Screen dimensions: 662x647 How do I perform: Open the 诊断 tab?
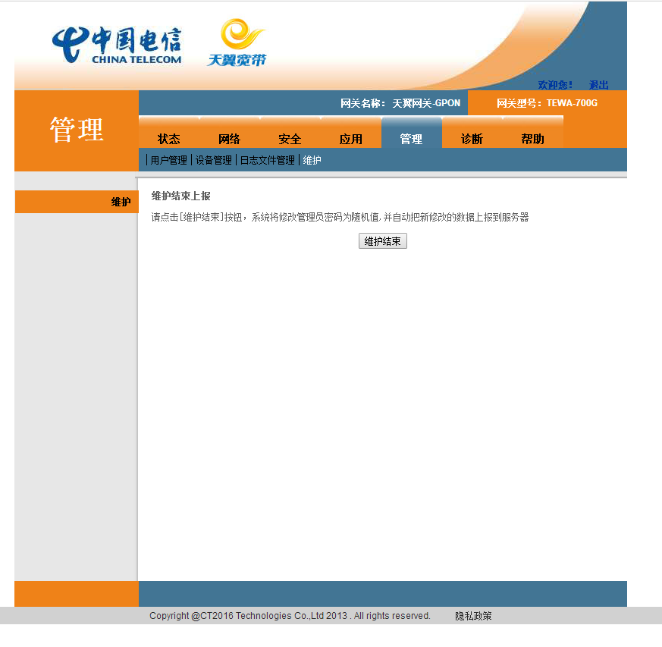472,139
